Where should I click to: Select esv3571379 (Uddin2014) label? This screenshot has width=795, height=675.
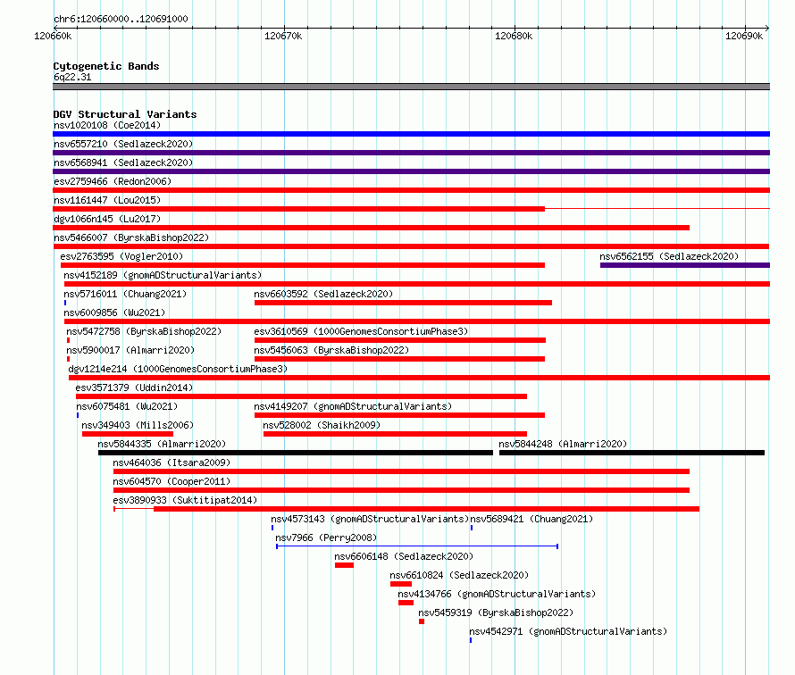(x=134, y=387)
